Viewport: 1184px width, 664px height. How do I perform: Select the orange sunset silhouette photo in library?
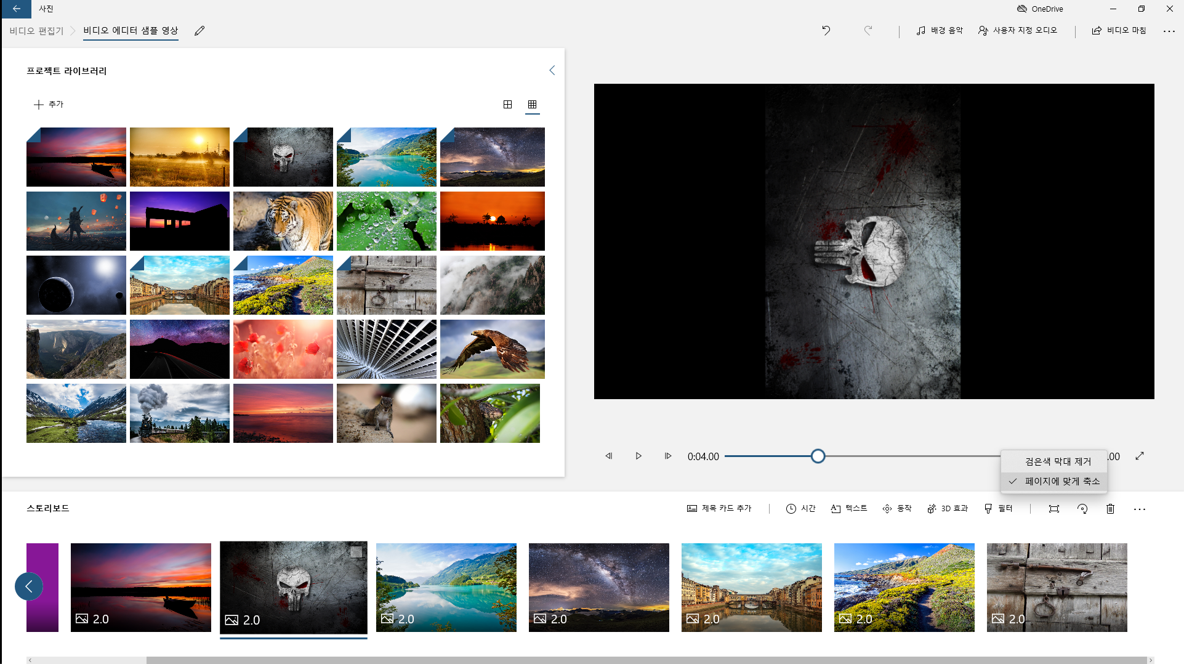(493, 221)
